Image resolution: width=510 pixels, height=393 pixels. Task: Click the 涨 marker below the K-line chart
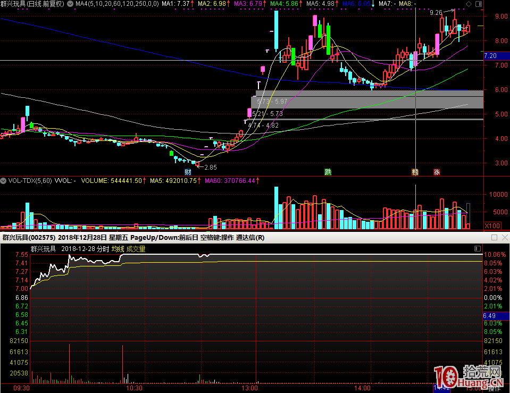(x=437, y=172)
